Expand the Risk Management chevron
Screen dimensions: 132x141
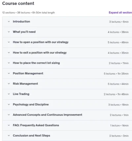point(9,84)
